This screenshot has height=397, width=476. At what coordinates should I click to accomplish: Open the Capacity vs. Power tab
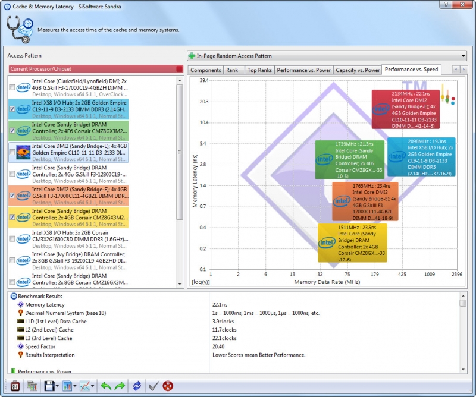tap(358, 70)
